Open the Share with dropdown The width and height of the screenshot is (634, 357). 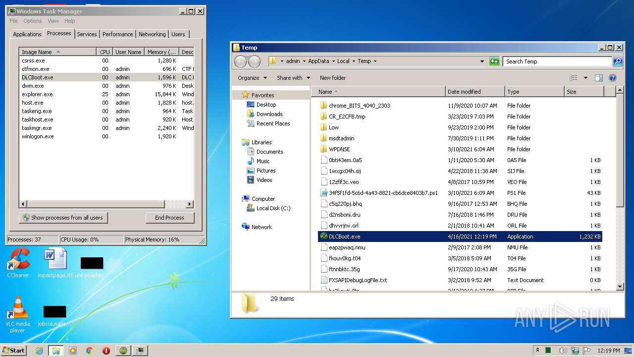click(x=293, y=78)
